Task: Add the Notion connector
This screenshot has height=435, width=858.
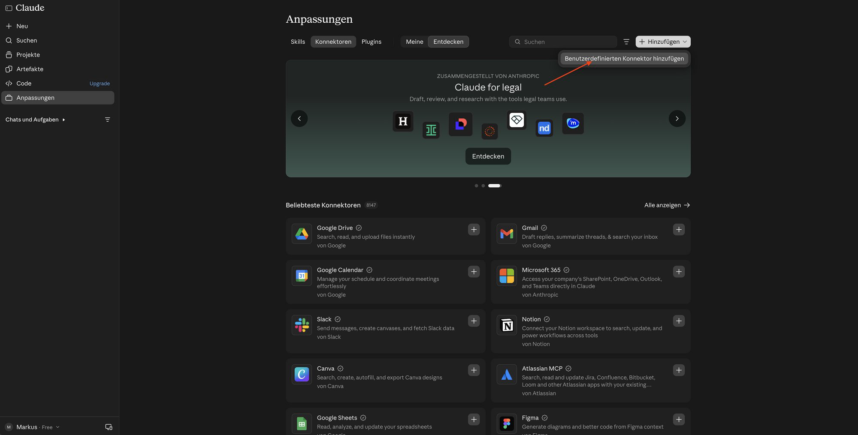Action: [x=679, y=321]
